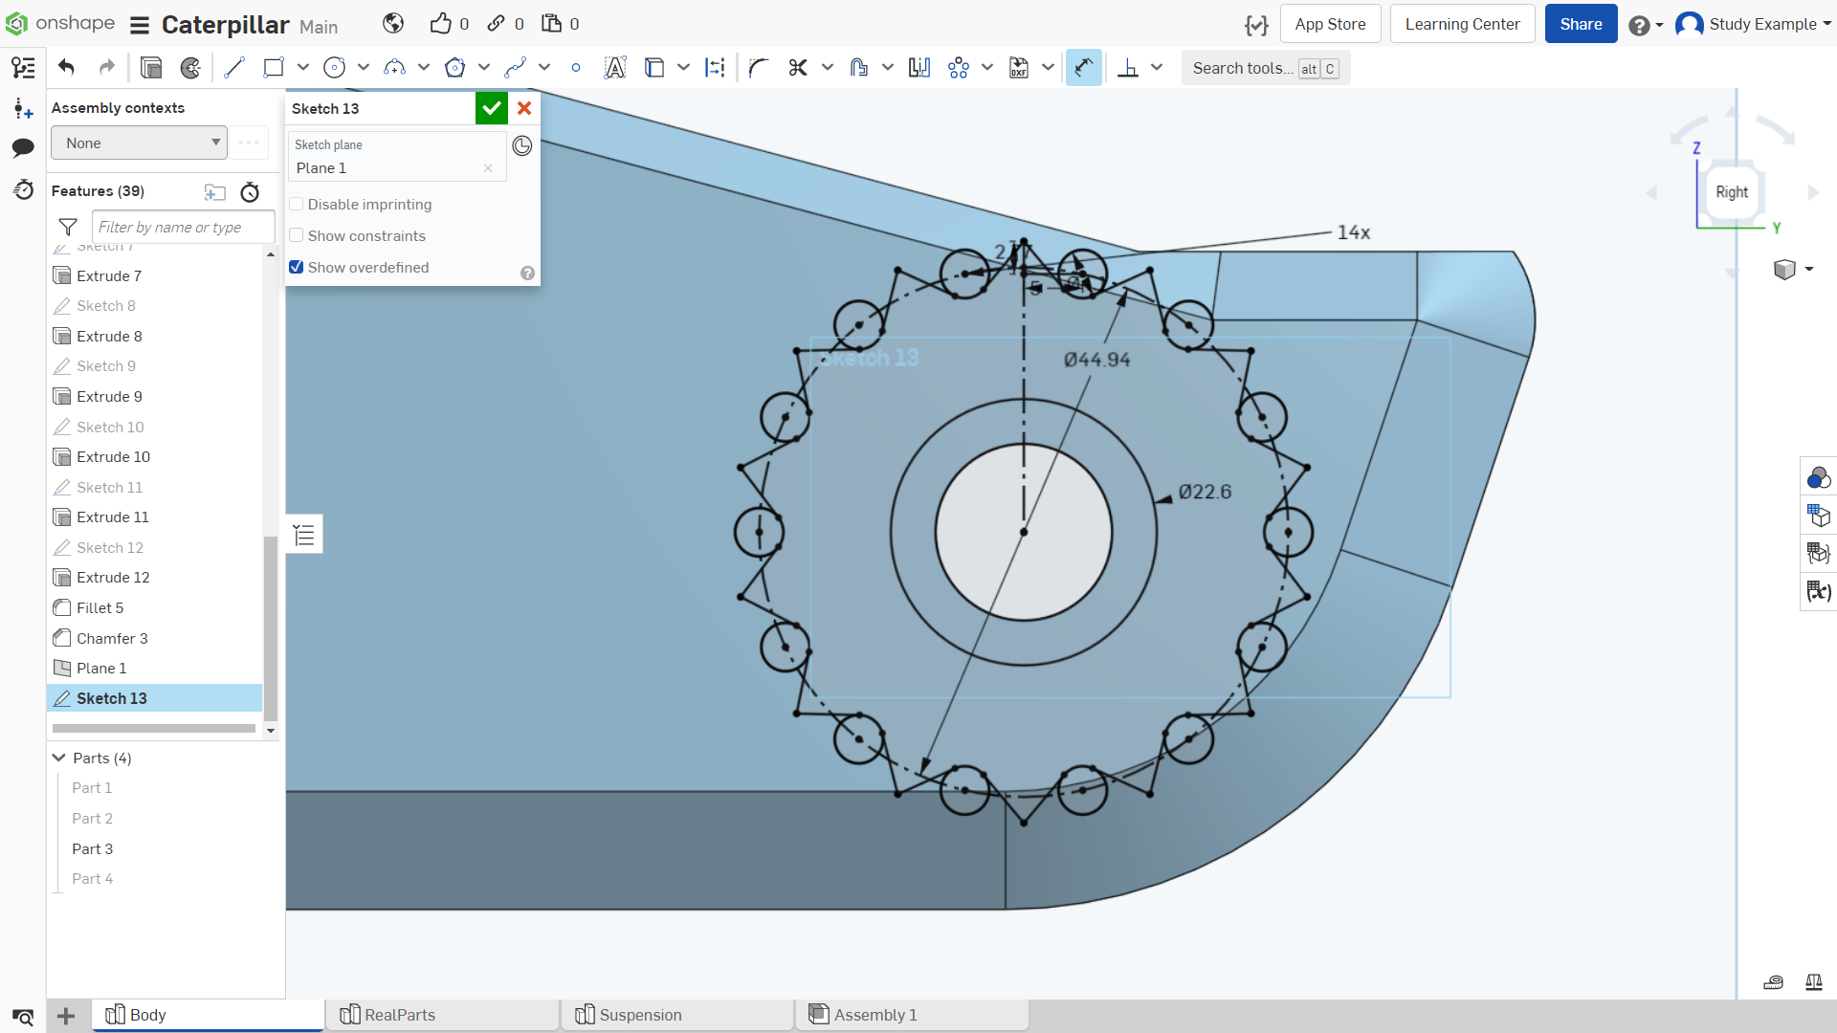The image size is (1837, 1033).
Task: Select the Center point circle tool
Action: 334,68
